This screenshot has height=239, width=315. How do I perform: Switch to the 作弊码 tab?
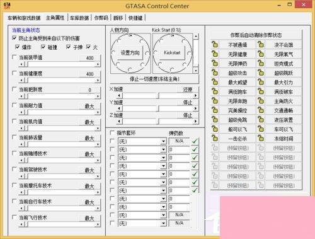tap(101, 18)
